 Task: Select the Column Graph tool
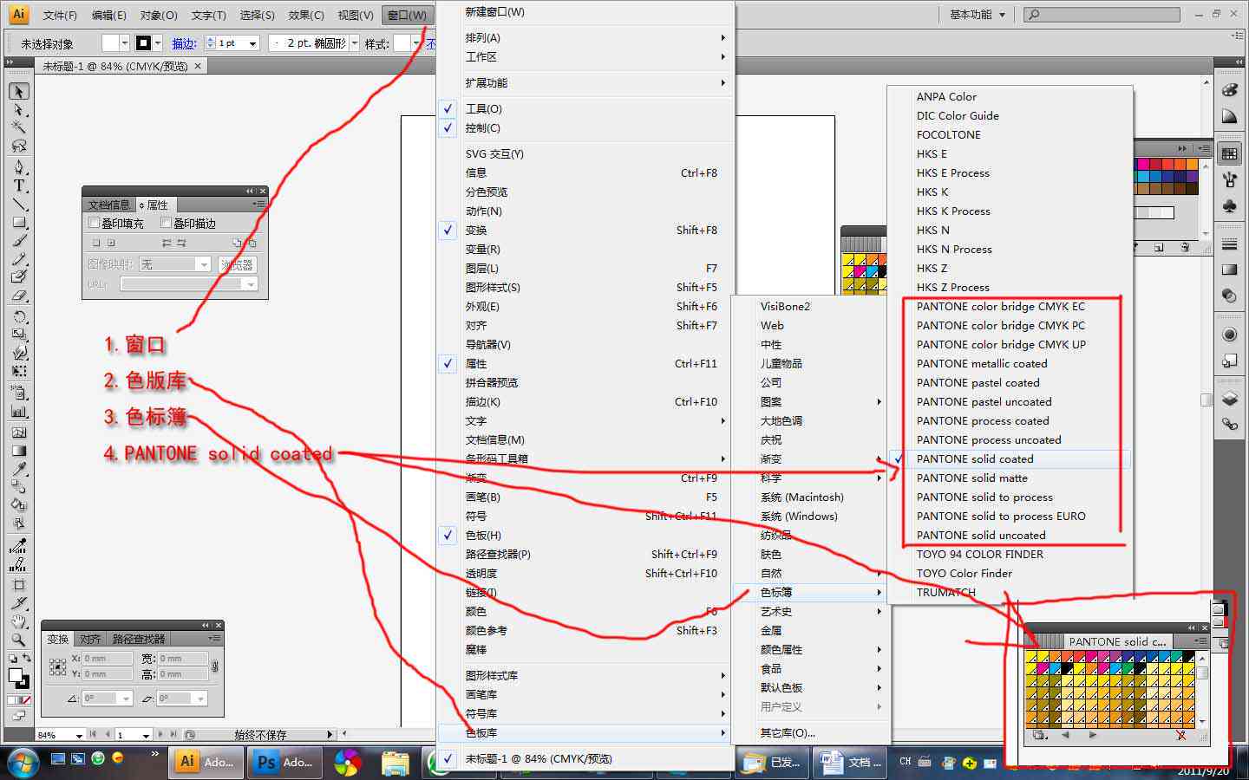tap(18, 413)
